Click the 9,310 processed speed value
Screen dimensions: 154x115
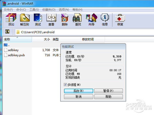tap(117, 56)
